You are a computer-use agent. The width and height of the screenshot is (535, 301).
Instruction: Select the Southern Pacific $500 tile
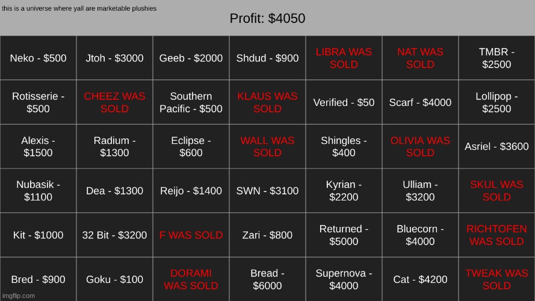(x=191, y=102)
